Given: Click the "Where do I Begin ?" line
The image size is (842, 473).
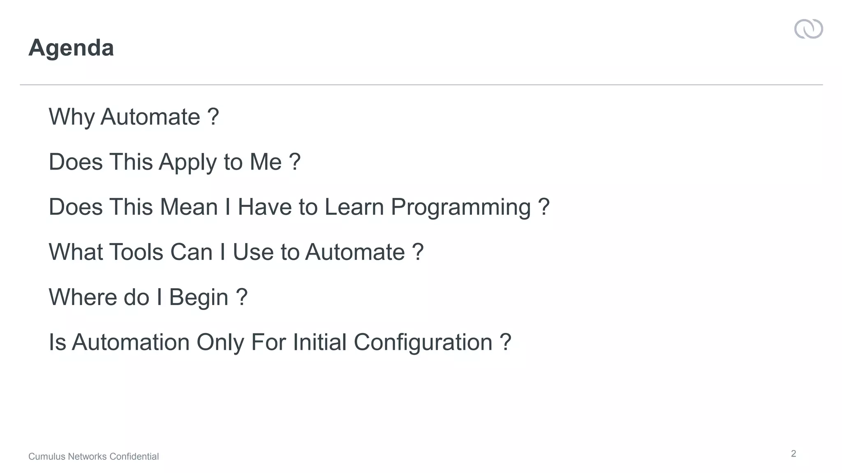Looking at the screenshot, I should [148, 297].
